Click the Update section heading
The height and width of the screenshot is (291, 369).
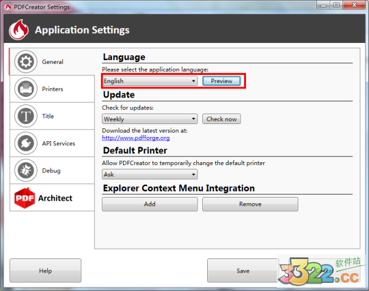tap(119, 95)
